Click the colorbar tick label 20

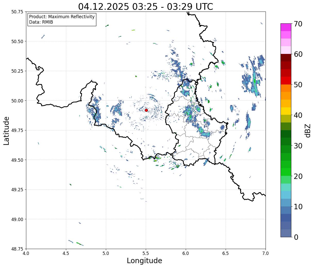tap(298, 176)
